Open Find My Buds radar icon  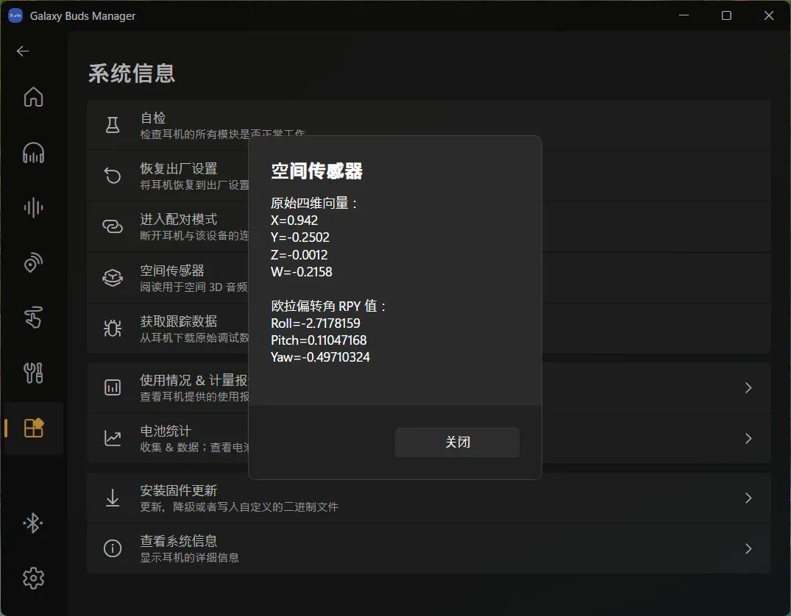point(33,262)
